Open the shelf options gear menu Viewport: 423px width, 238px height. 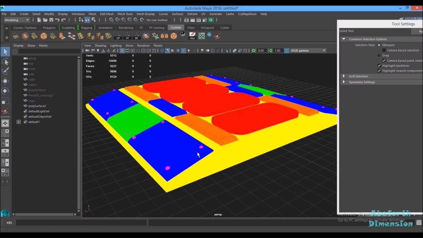[x=7, y=37]
